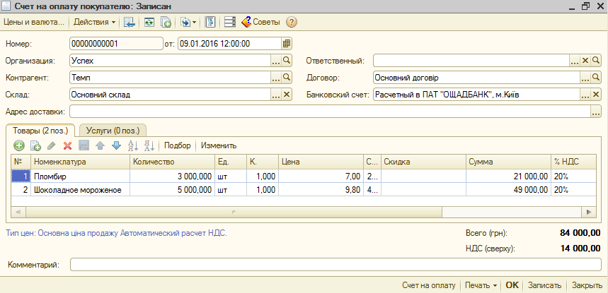Open calendar picker next to date field
Viewport: 608px width, 293px height.
click(287, 43)
